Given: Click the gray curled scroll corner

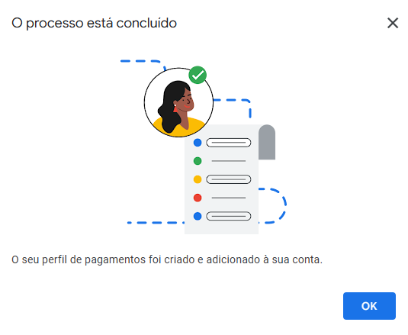Looking at the screenshot, I should 267,142.
